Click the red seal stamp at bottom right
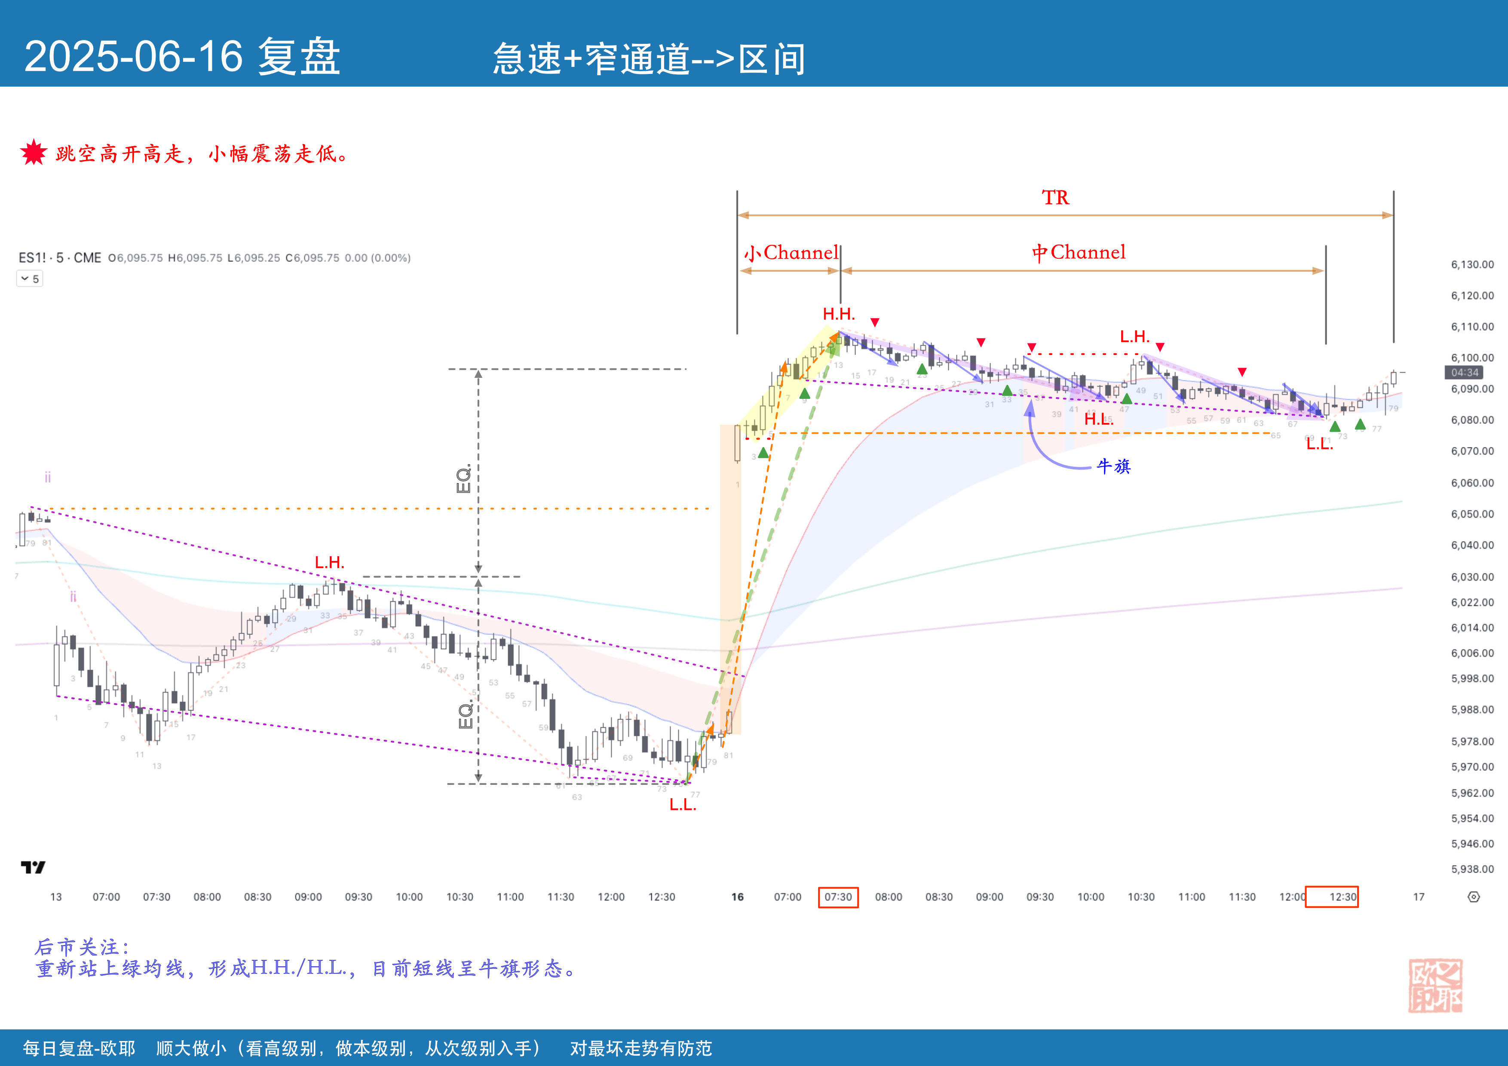 (1435, 985)
